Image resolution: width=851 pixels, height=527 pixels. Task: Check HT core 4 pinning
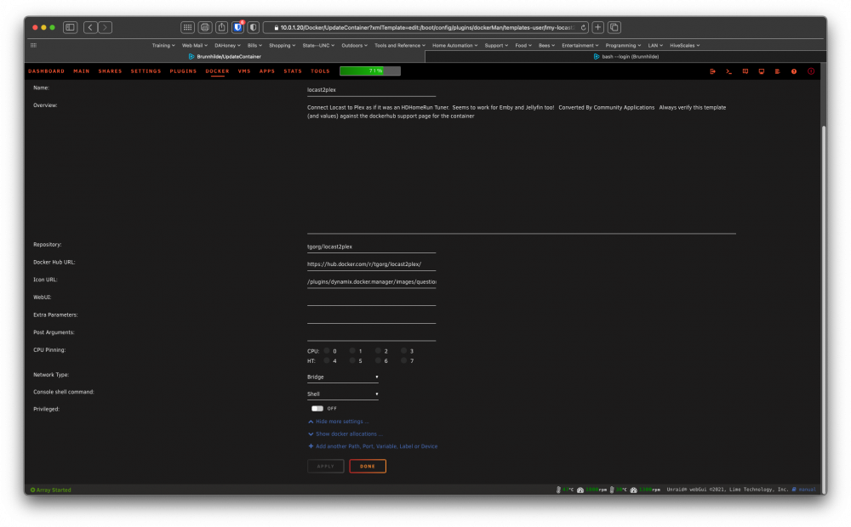tap(327, 360)
